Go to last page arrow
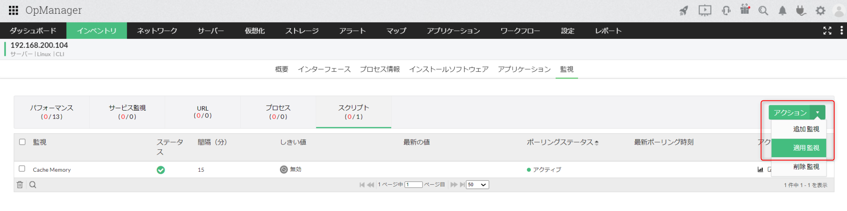The image size is (847, 211). click(x=462, y=185)
